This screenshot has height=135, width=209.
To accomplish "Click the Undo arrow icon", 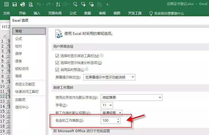I will 39,4.
